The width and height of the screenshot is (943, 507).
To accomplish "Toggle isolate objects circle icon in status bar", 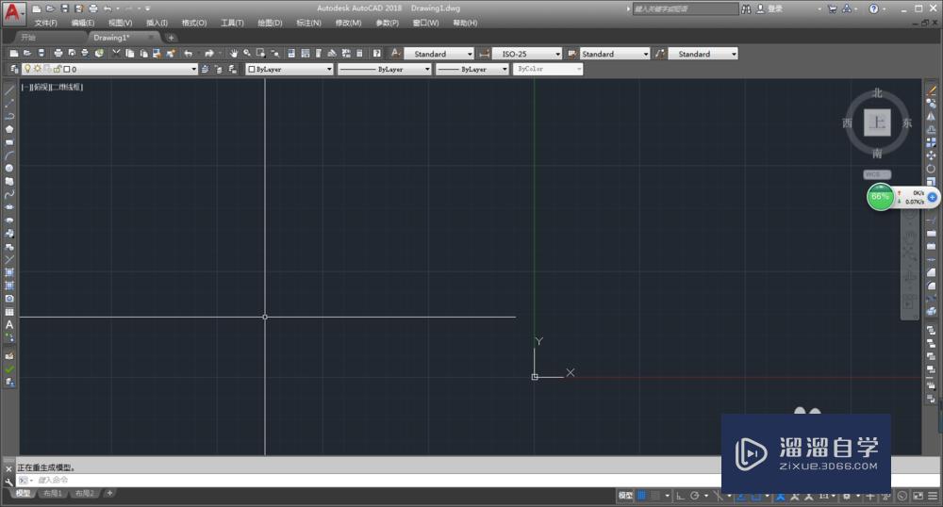I will tap(902, 496).
